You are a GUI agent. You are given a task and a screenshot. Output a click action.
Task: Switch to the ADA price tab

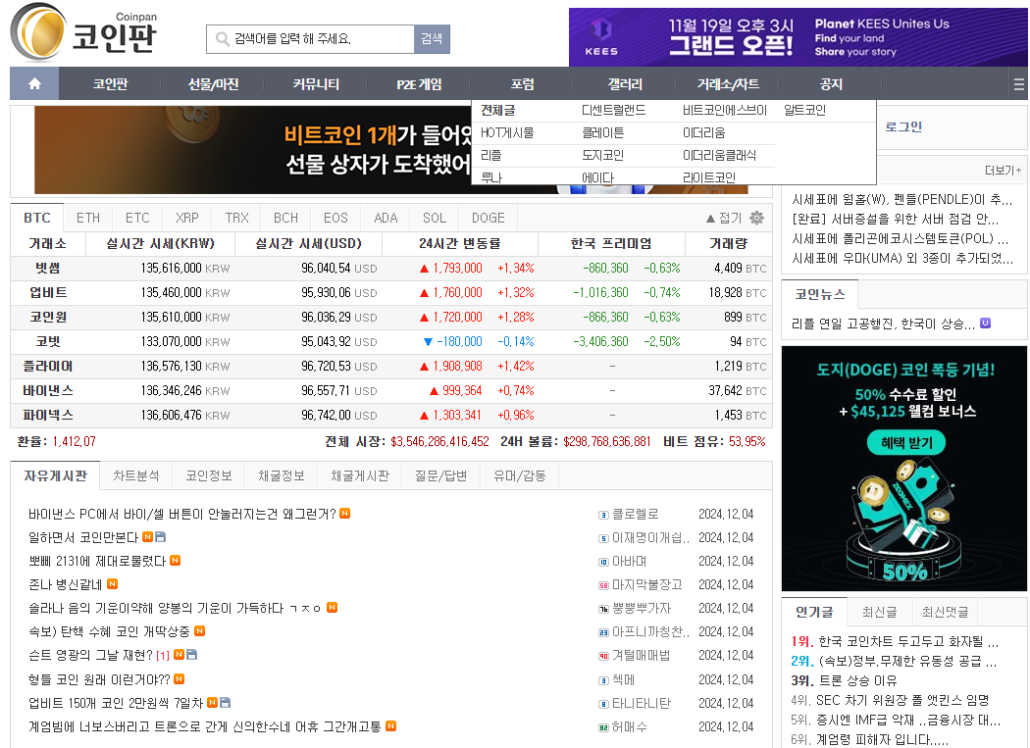pyautogui.click(x=386, y=218)
